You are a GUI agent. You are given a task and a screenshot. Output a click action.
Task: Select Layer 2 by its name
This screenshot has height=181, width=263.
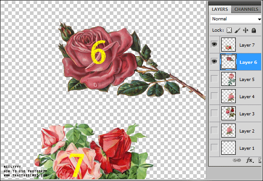coord(247,131)
